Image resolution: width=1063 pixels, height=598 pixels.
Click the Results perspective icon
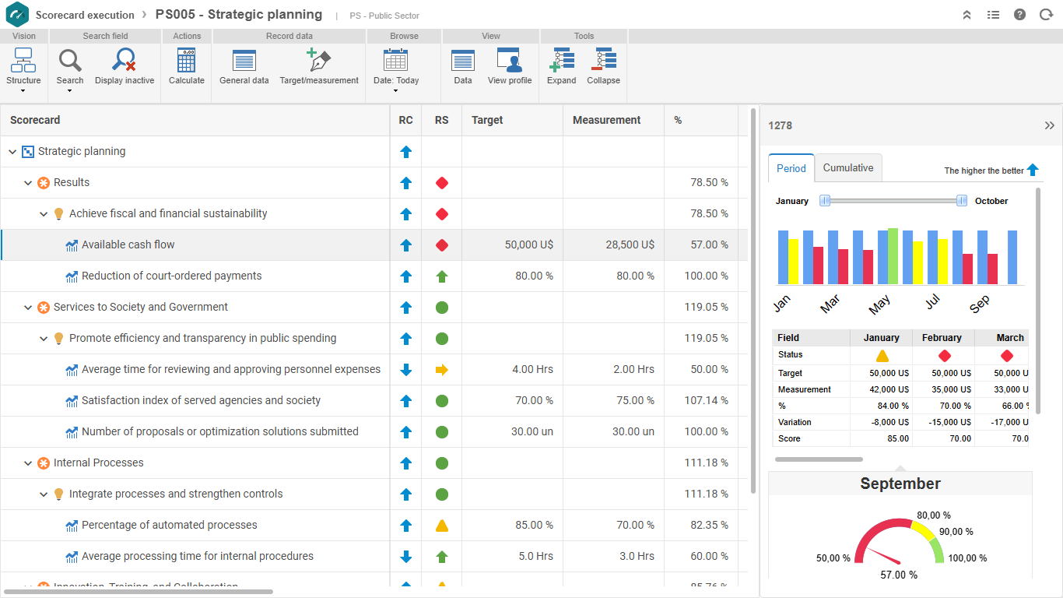click(x=44, y=183)
